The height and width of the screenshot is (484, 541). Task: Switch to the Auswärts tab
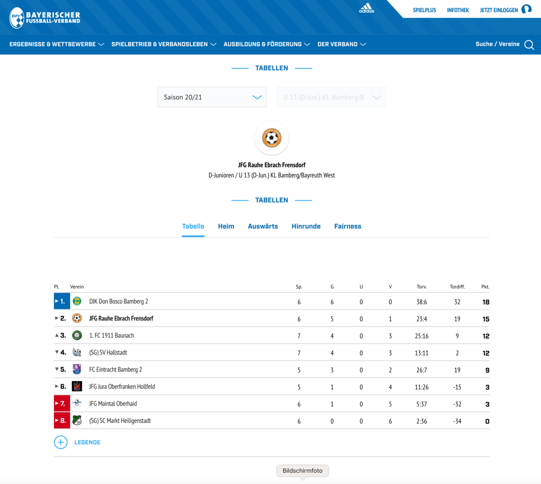[x=263, y=226]
